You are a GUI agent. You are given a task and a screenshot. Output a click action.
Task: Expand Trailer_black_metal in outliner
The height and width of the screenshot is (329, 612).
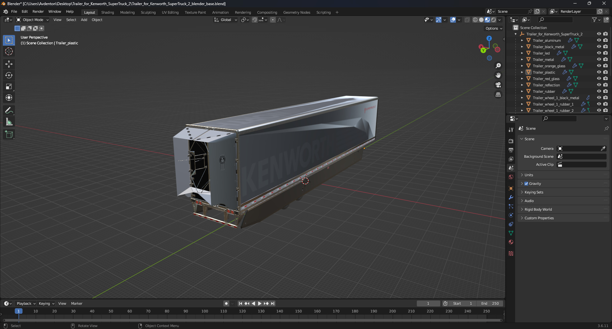point(522,47)
